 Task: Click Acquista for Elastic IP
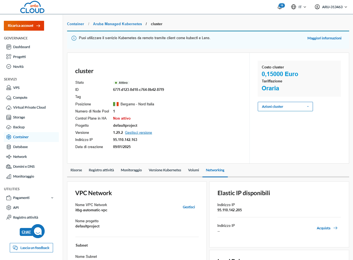click(327, 228)
